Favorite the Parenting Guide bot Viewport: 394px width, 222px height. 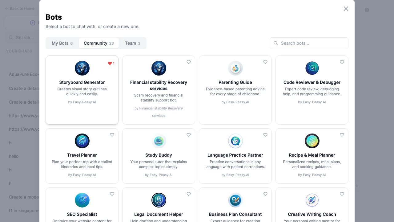[x=265, y=62]
